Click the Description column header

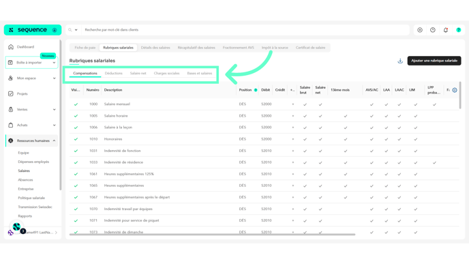pyautogui.click(x=113, y=90)
